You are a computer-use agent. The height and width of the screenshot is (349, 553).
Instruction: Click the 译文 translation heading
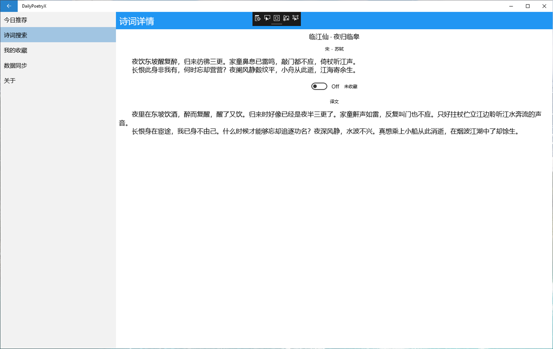(x=335, y=101)
